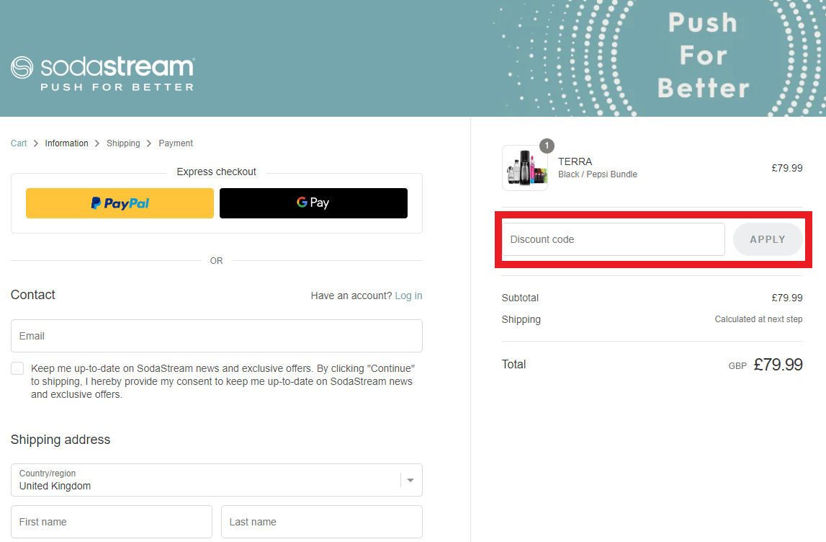
Task: Focus the First name field
Action: pyautogui.click(x=112, y=522)
